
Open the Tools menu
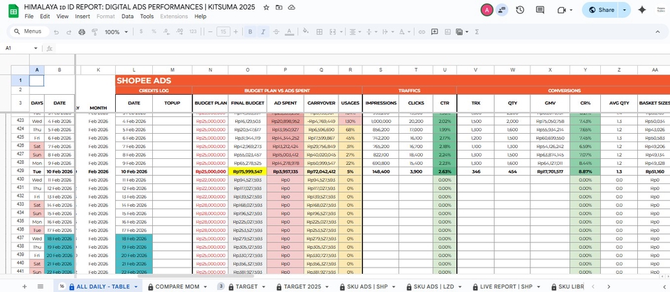point(147,16)
